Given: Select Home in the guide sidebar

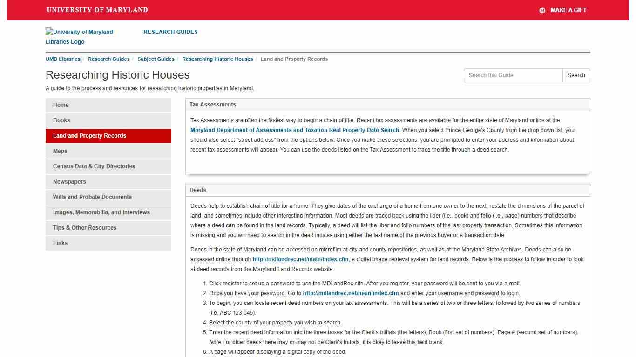Looking at the screenshot, I should click(61, 105).
